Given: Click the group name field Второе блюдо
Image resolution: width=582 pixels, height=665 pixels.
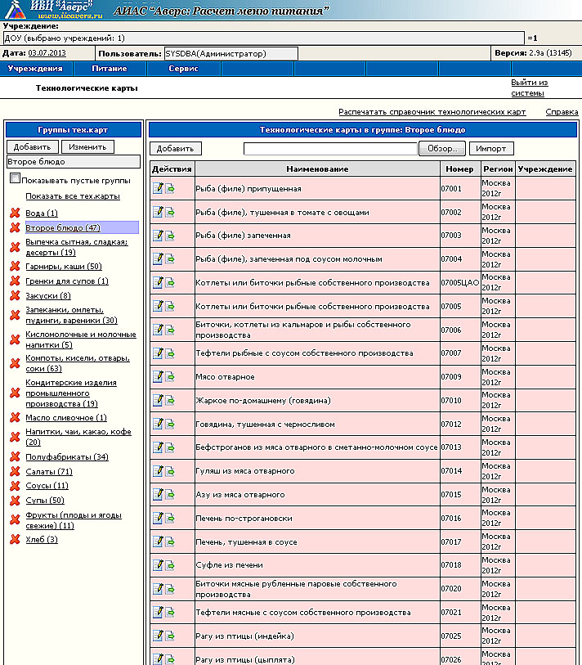Looking at the screenshot, I should pos(74,162).
